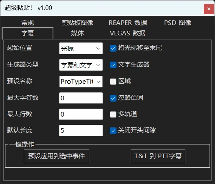Open the 起始位置 dropdown showing 光标

click(81, 48)
